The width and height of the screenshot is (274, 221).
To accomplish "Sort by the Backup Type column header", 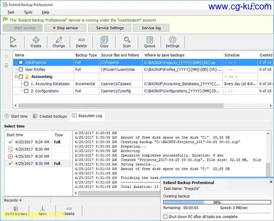I will pyautogui.click(x=86, y=55).
